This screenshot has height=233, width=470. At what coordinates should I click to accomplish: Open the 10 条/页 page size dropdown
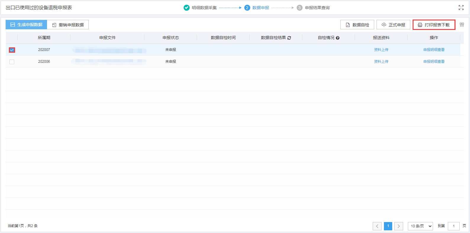coord(420,226)
